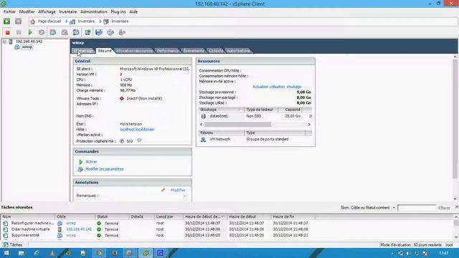Open the Fichier menu
Image resolution: width=459 pixels, height=258 pixels.
[9, 11]
